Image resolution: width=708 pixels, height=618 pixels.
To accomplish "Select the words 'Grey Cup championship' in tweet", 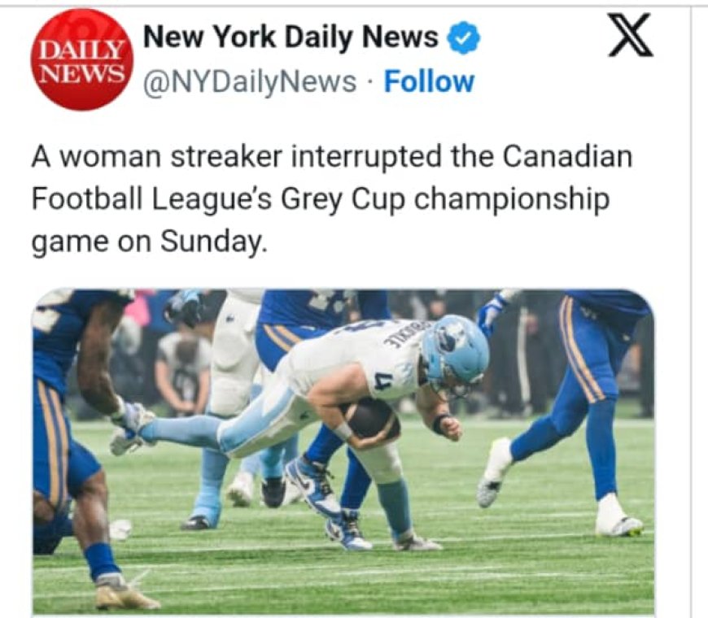I will (x=445, y=199).
